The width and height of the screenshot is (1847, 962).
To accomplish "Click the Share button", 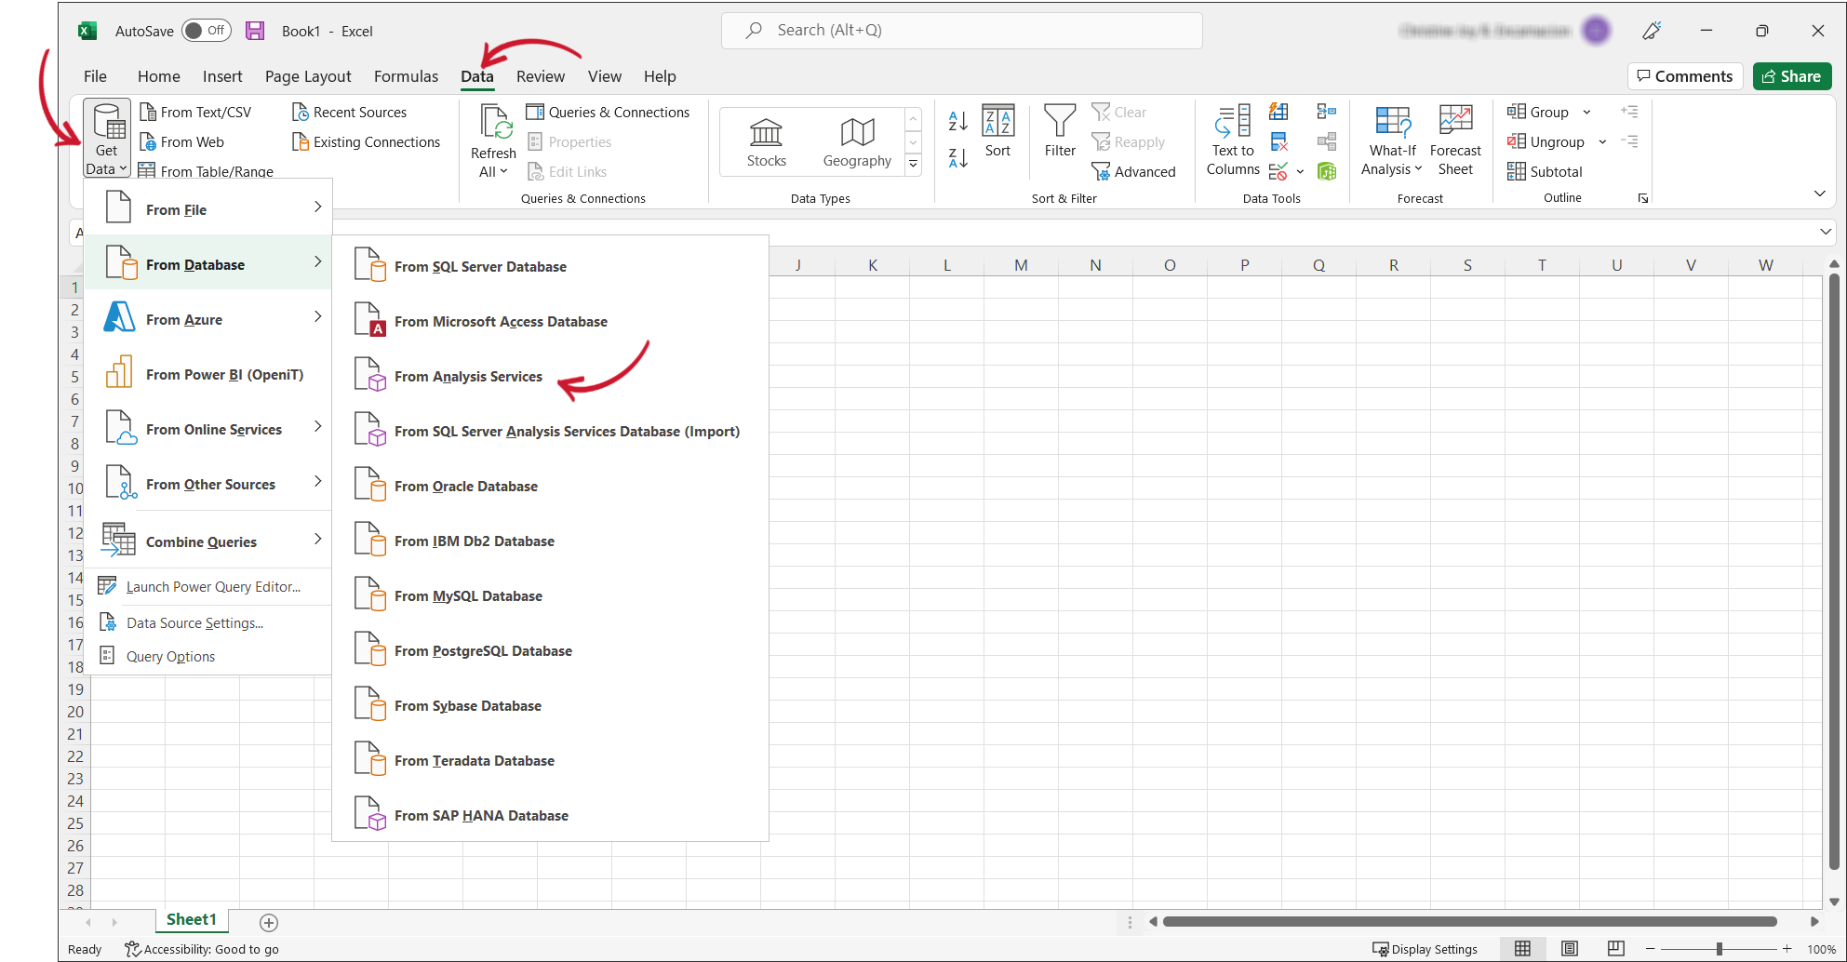I will click(1792, 76).
